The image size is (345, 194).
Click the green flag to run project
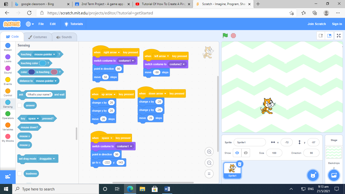(225, 36)
